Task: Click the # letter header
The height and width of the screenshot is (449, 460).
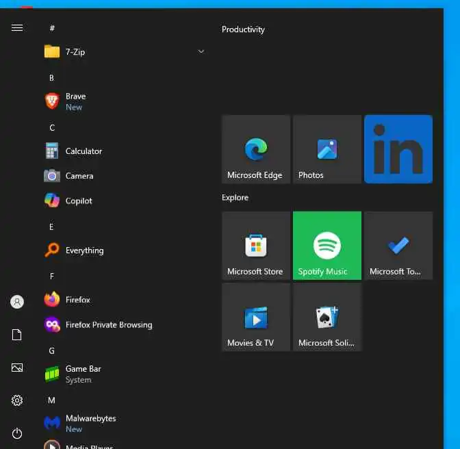Action: point(52,28)
